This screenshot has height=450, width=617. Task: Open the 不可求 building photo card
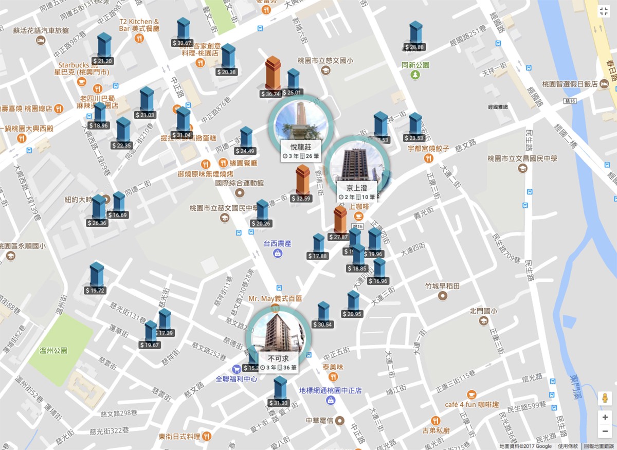point(279,339)
